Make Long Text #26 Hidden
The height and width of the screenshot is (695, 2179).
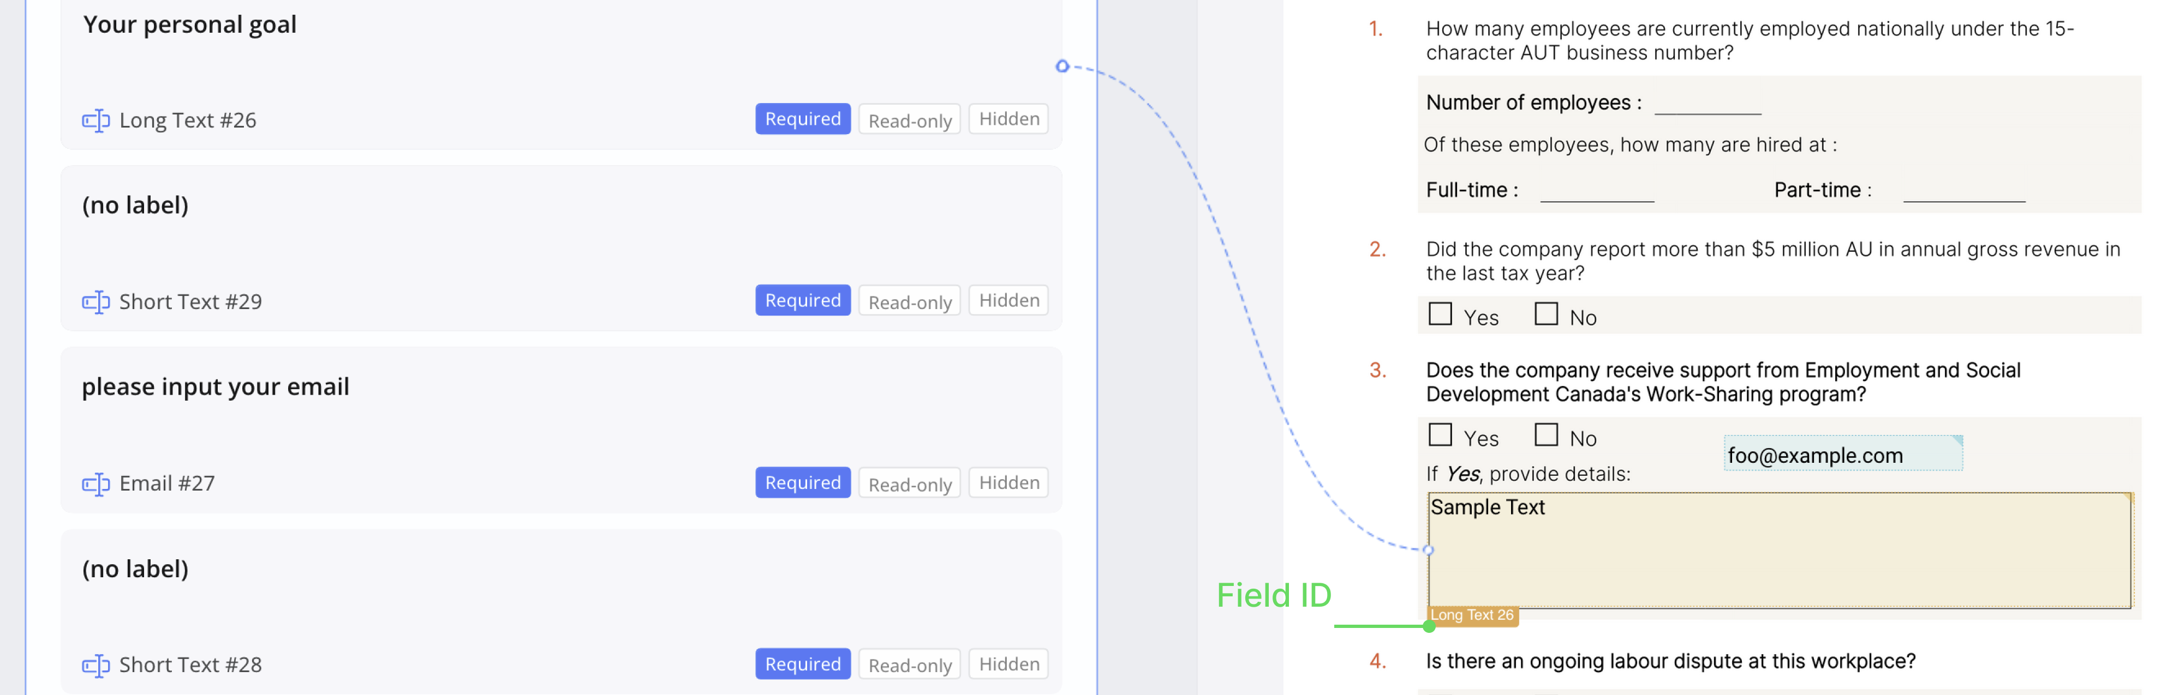1008,119
